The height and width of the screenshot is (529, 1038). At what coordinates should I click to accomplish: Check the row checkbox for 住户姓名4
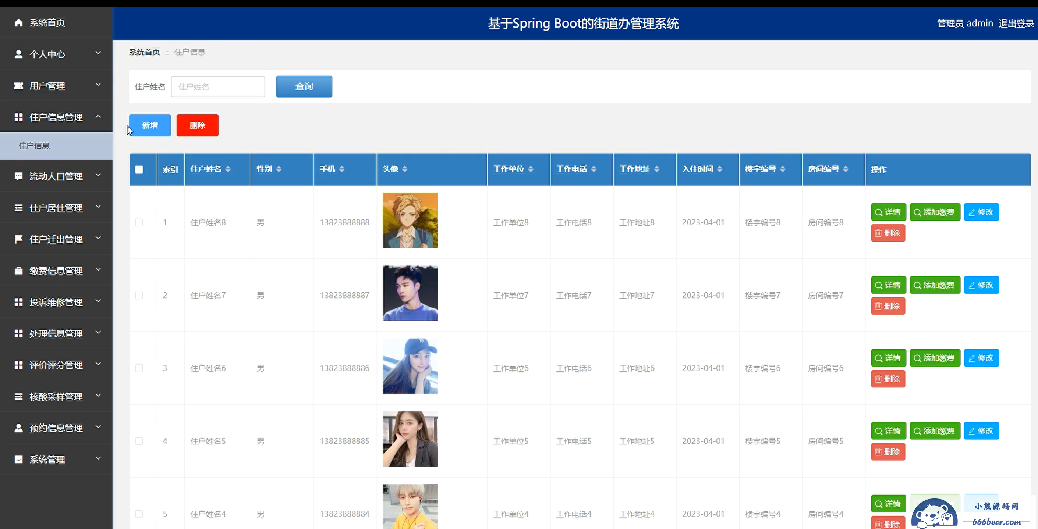[x=139, y=514]
